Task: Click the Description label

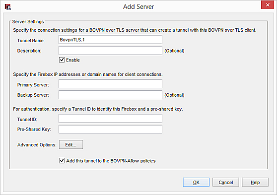Action: [x=29, y=51]
